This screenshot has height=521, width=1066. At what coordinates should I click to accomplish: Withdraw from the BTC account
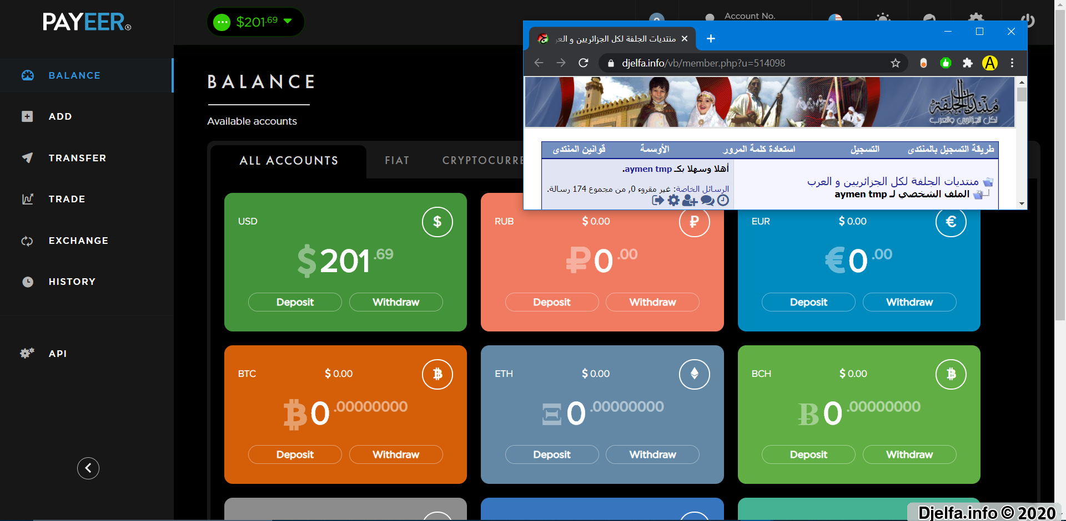click(x=396, y=454)
